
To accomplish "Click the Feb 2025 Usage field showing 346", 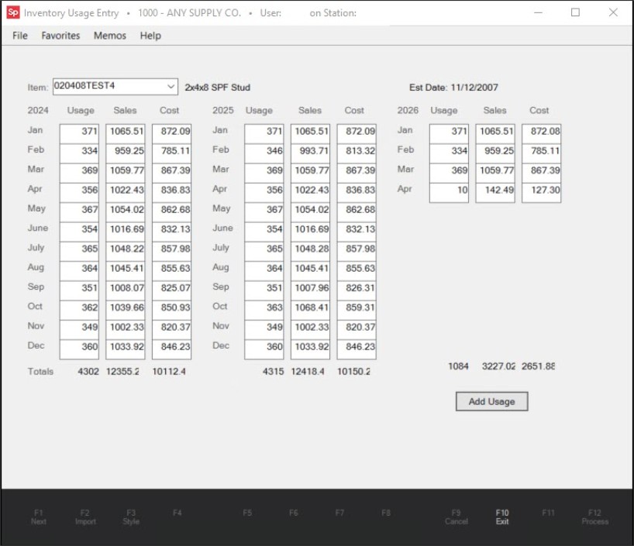I will [264, 149].
